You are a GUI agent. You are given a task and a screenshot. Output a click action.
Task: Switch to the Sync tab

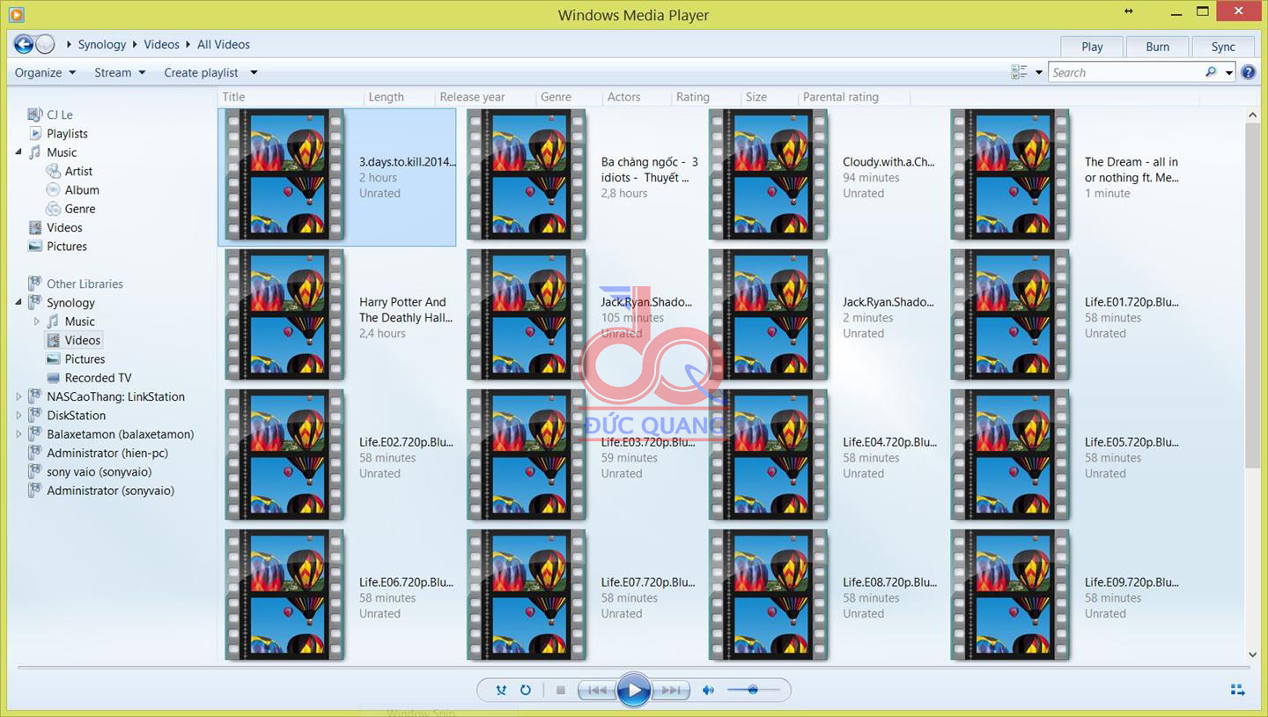pos(1223,47)
